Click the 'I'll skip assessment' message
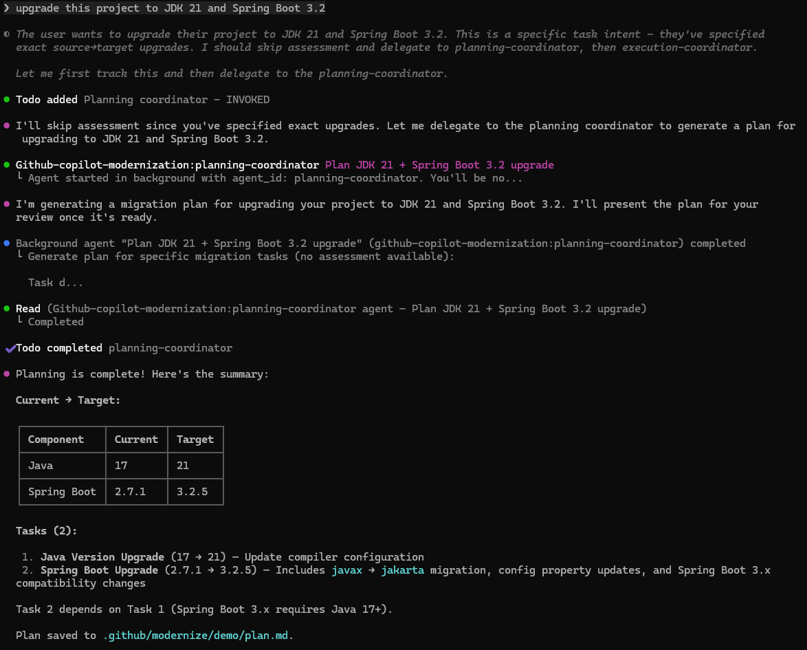807x650 pixels. (406, 132)
